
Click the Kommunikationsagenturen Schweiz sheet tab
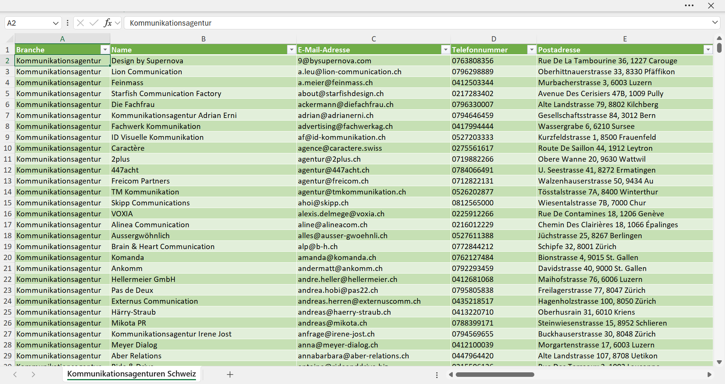(131, 374)
